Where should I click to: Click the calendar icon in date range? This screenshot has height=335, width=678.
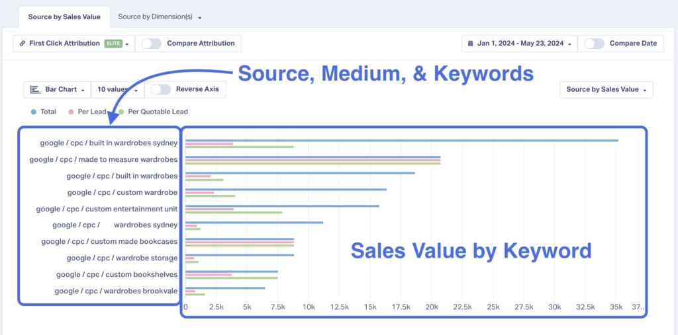(x=471, y=44)
